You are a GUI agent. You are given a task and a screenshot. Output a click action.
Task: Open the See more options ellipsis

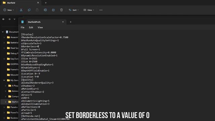pos(101,10)
